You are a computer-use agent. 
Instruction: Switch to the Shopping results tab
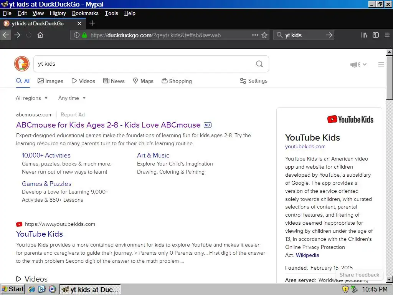[177, 81]
